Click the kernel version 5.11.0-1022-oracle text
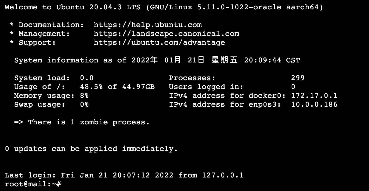The height and width of the screenshot is (191, 369). click(x=239, y=7)
